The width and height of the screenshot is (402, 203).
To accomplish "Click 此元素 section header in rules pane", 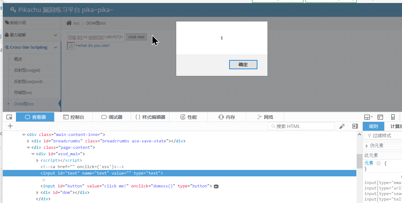I will click(371, 156).
